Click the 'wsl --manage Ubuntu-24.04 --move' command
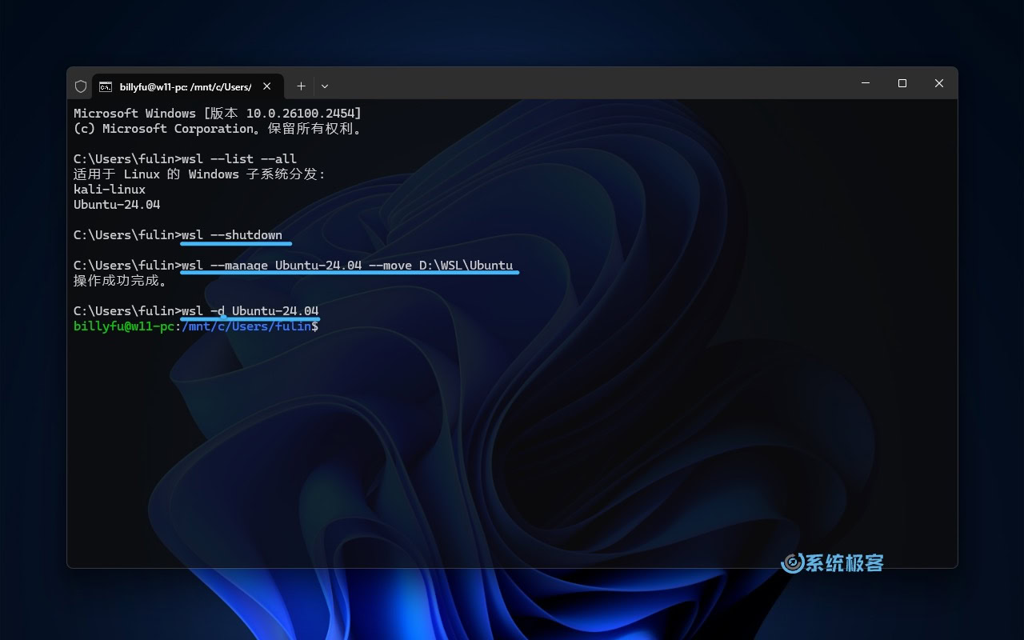The image size is (1024, 640). tap(347, 266)
